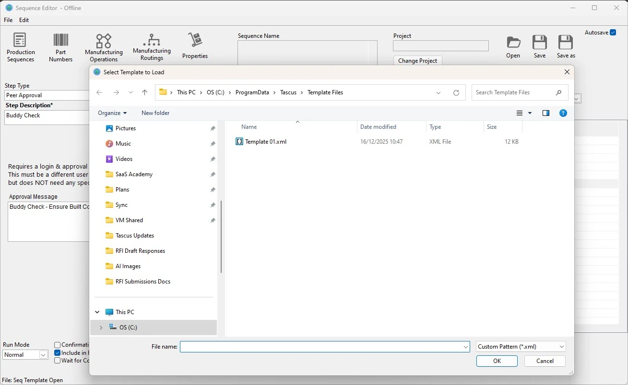Viewport: 628px width, 385px height.
Task: Open the Custom Pattern (*.xml) file type dropdown
Action: (521, 347)
